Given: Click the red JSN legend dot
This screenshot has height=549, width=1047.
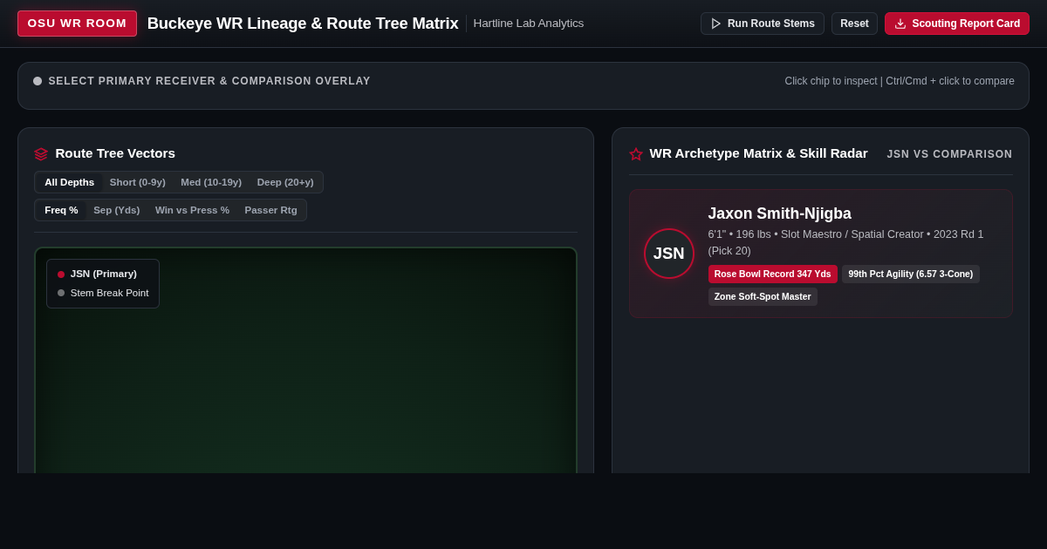Looking at the screenshot, I should pos(61,274).
